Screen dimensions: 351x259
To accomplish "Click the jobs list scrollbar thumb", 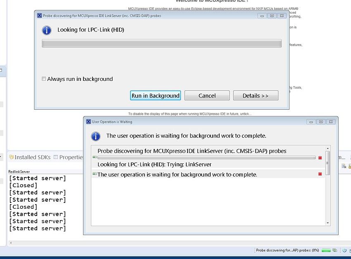I will coord(327,163).
